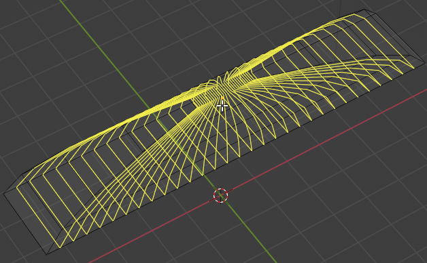Image resolution: width=427 pixels, height=263 pixels.
Task: Click the red-white 3D cursor circle
Action: click(x=220, y=195)
